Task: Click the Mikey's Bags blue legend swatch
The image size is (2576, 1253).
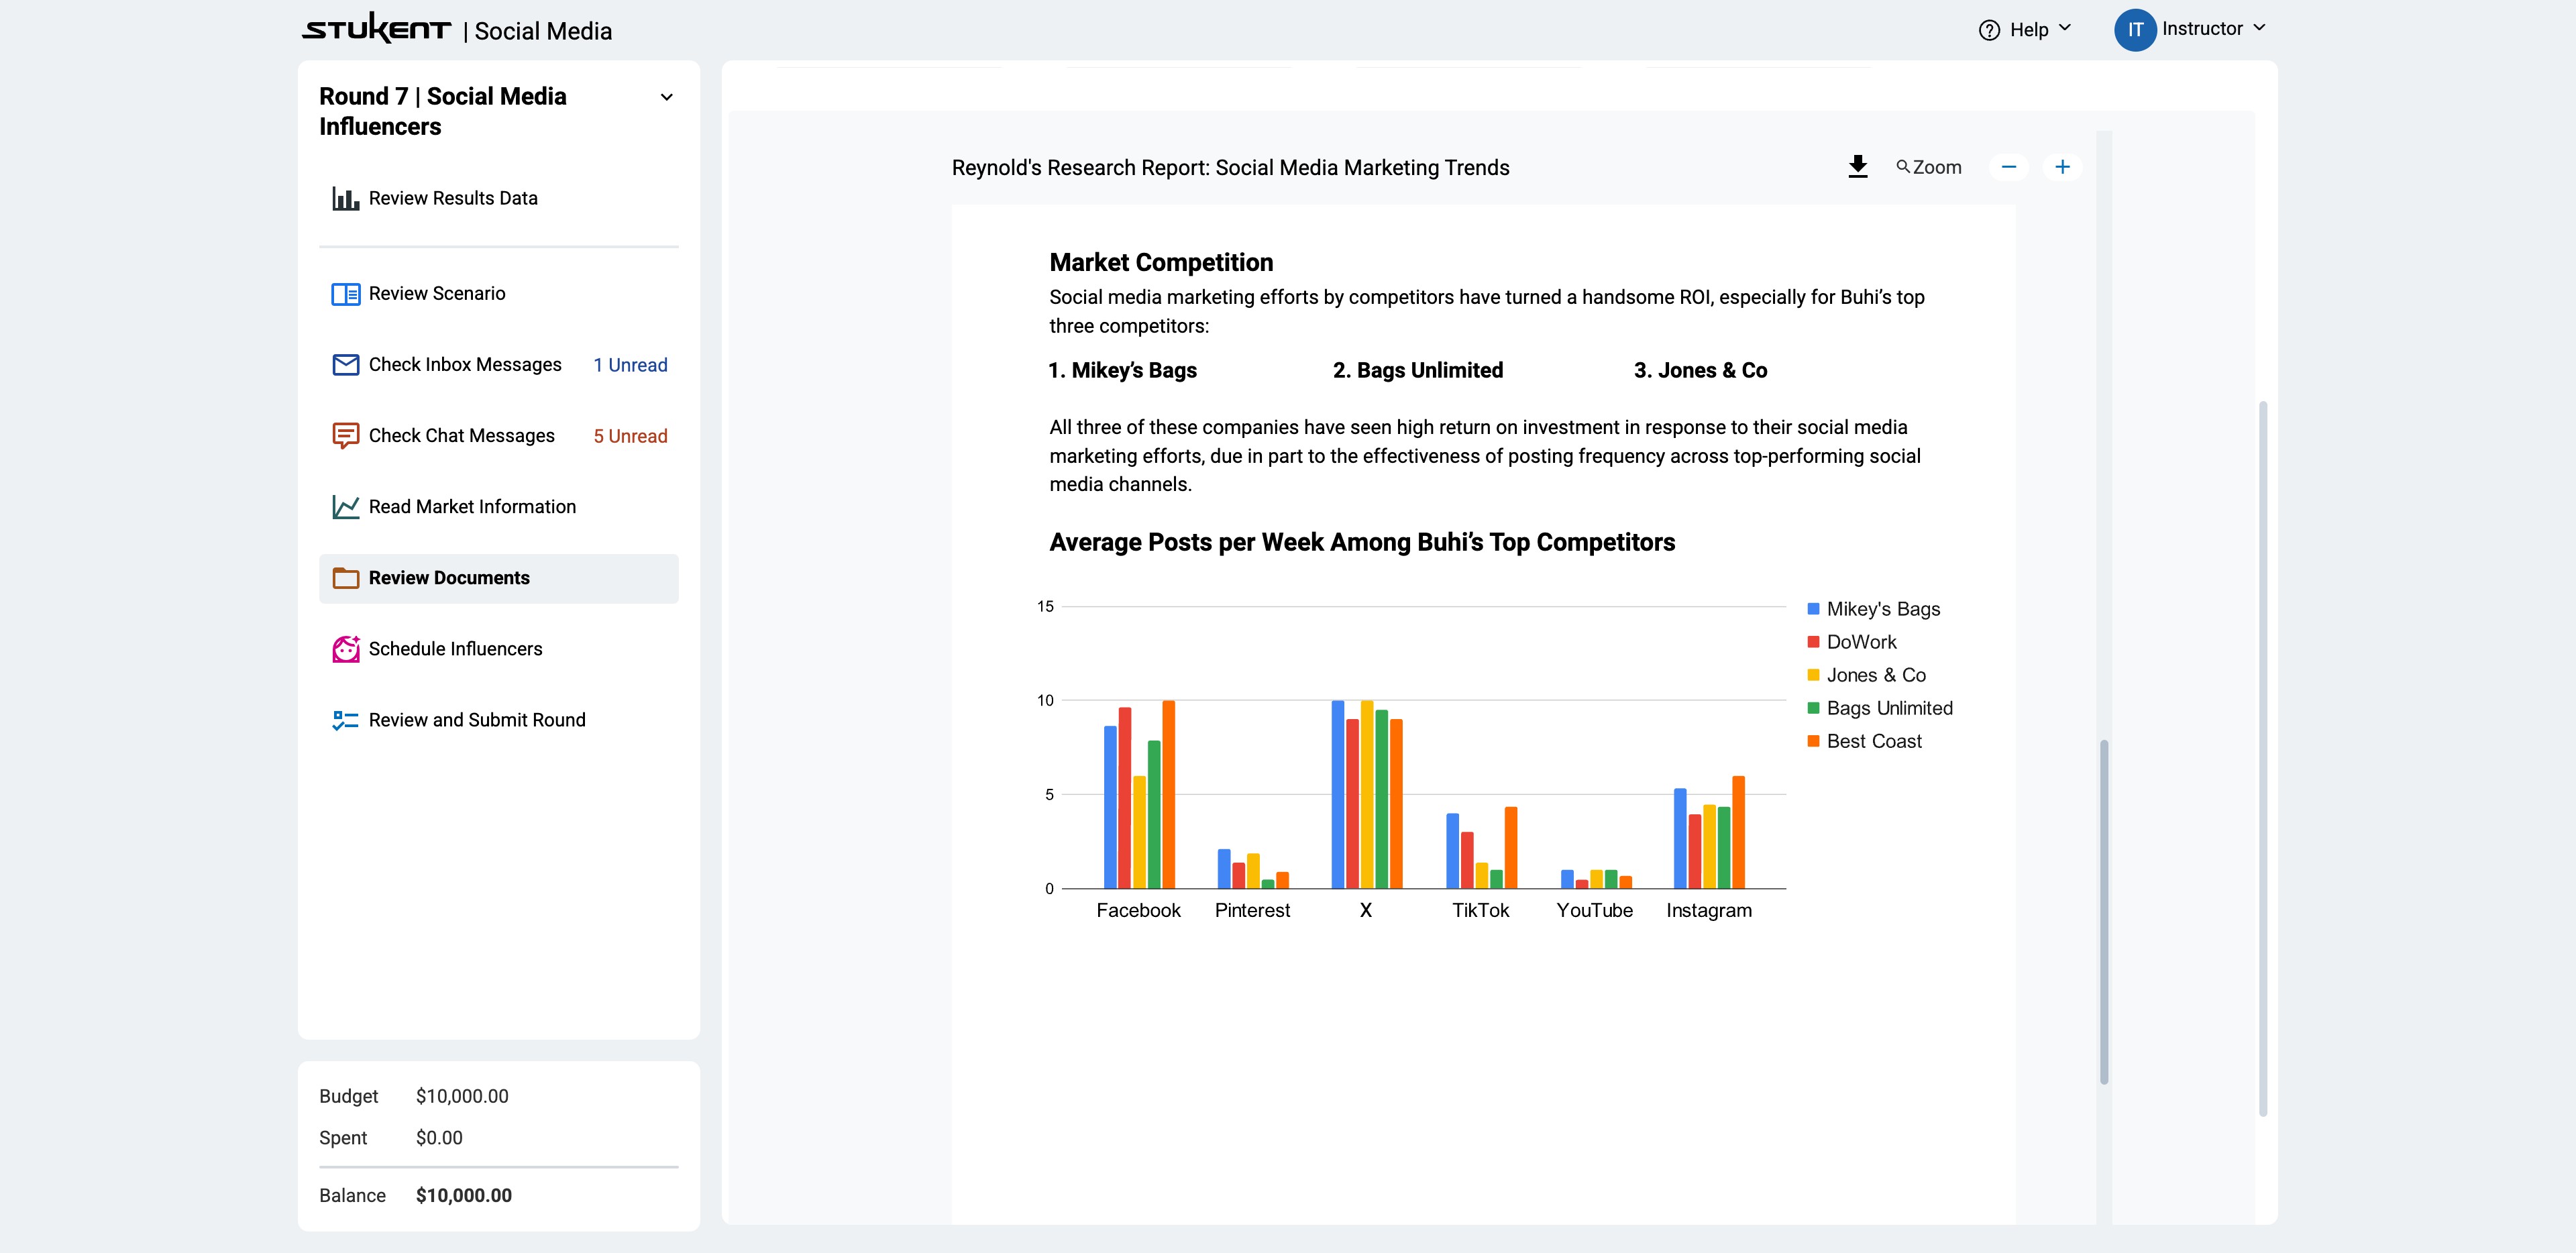Action: [1813, 609]
